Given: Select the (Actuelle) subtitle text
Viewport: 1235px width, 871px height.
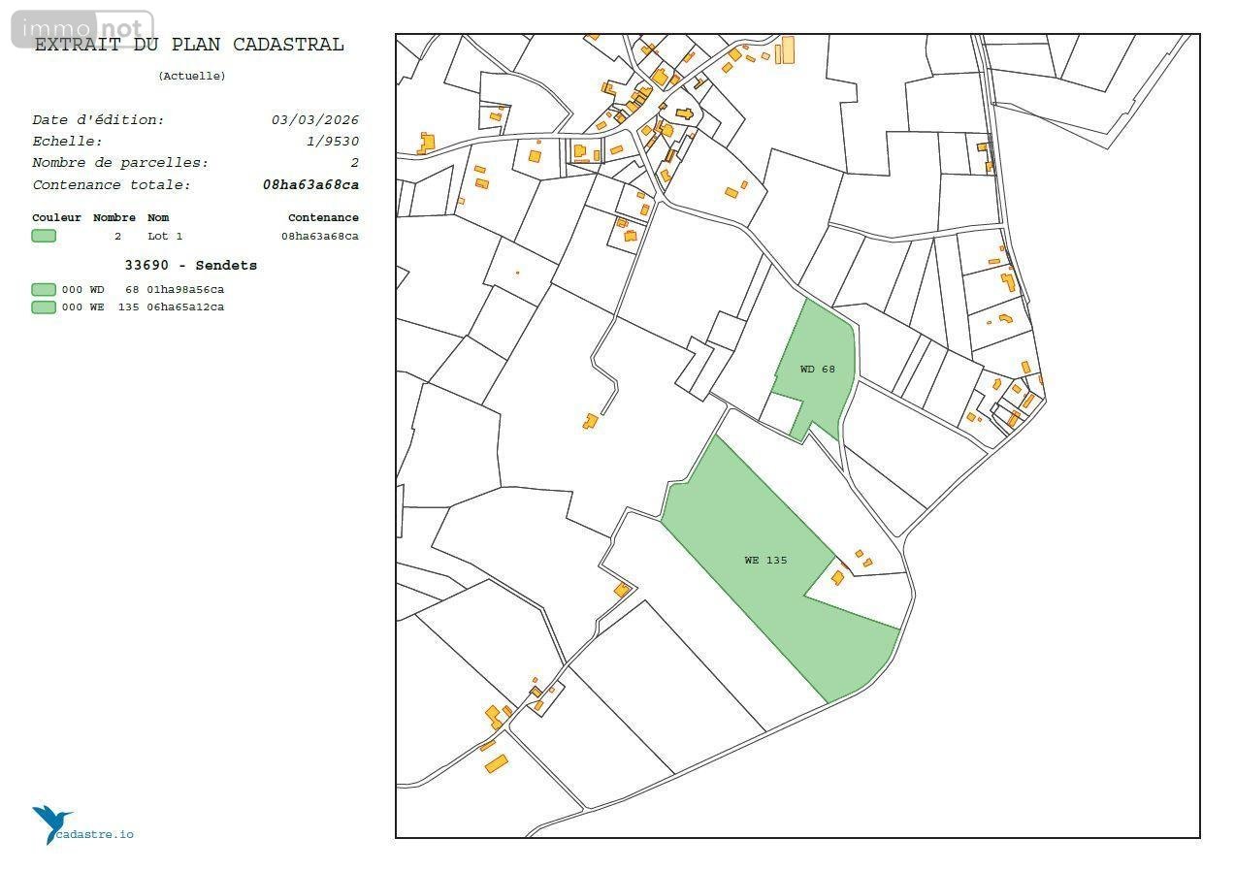Looking at the screenshot, I should pos(191,76).
